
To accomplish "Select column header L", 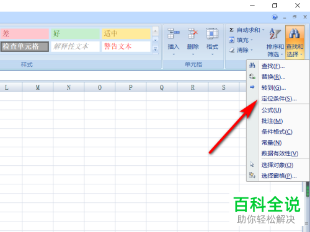I will [x=11, y=87].
